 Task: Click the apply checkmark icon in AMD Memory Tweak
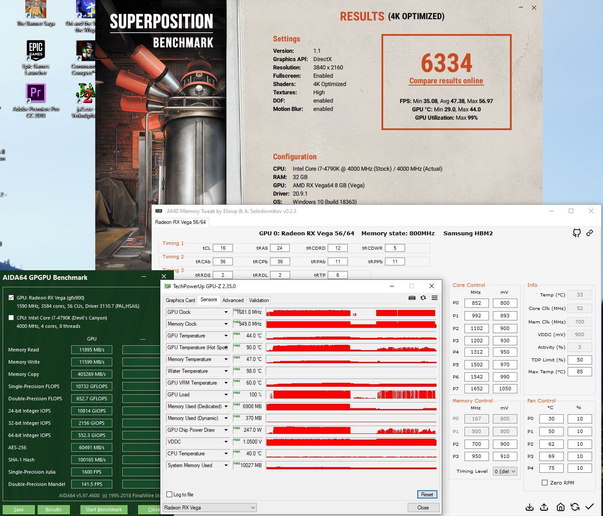(590, 506)
